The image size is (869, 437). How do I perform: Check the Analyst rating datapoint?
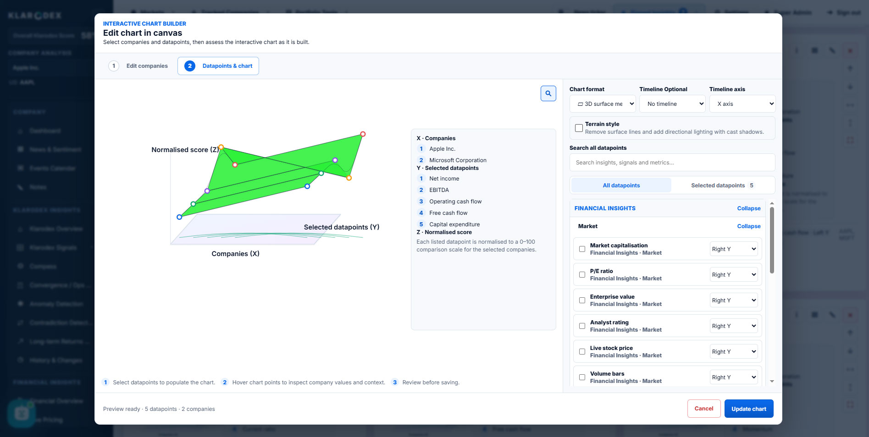[582, 326]
